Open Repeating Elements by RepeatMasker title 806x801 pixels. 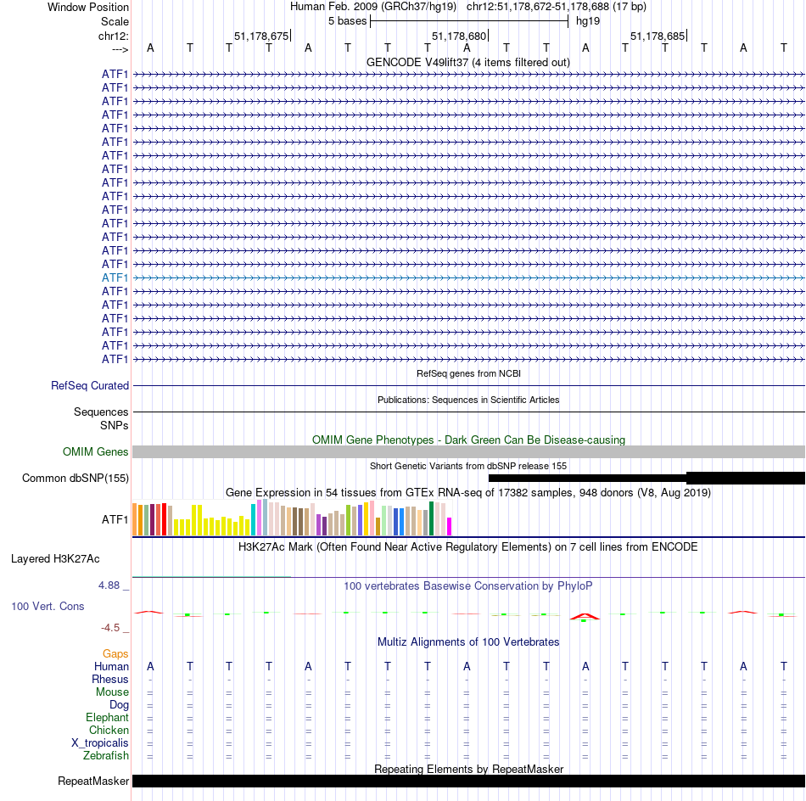click(468, 769)
